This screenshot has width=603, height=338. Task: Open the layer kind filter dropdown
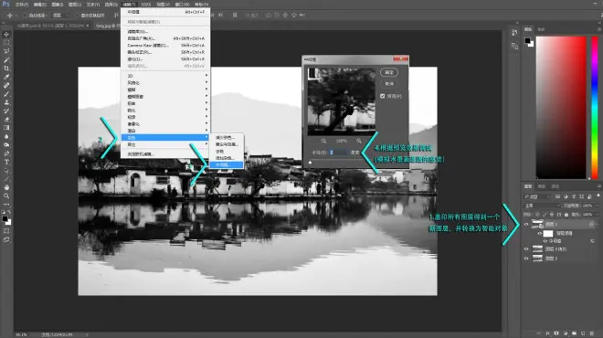point(537,196)
